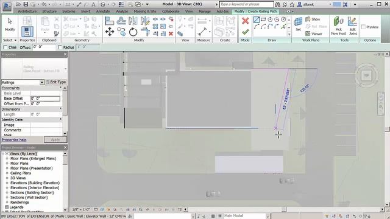Click the keyword search box

[246, 4]
